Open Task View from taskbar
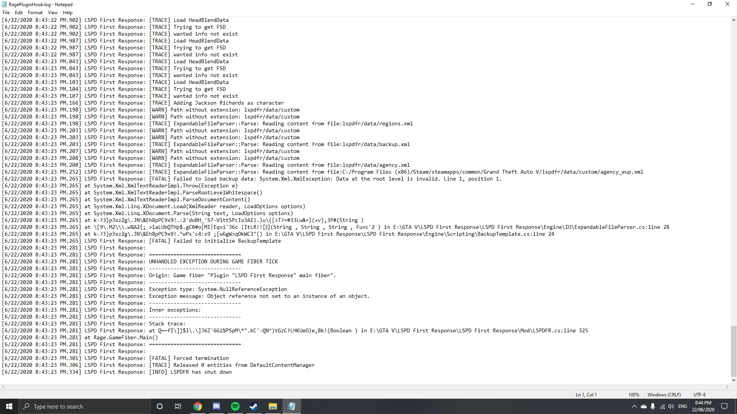737x414 pixels. (178, 406)
